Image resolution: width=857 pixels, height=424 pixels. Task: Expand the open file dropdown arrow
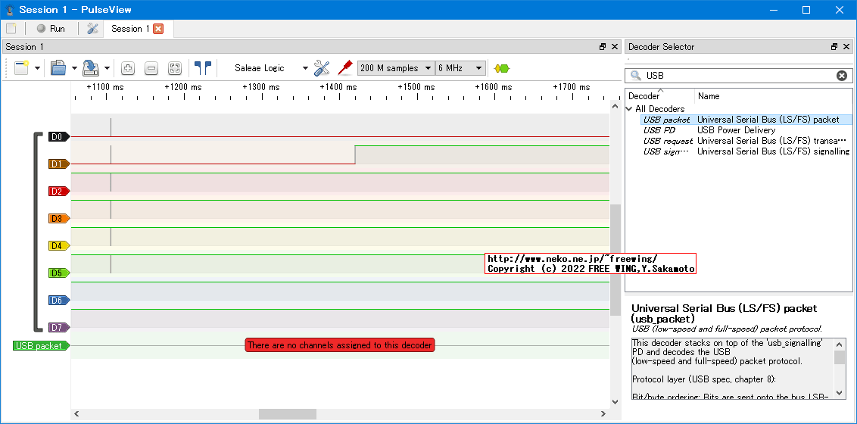pos(73,68)
